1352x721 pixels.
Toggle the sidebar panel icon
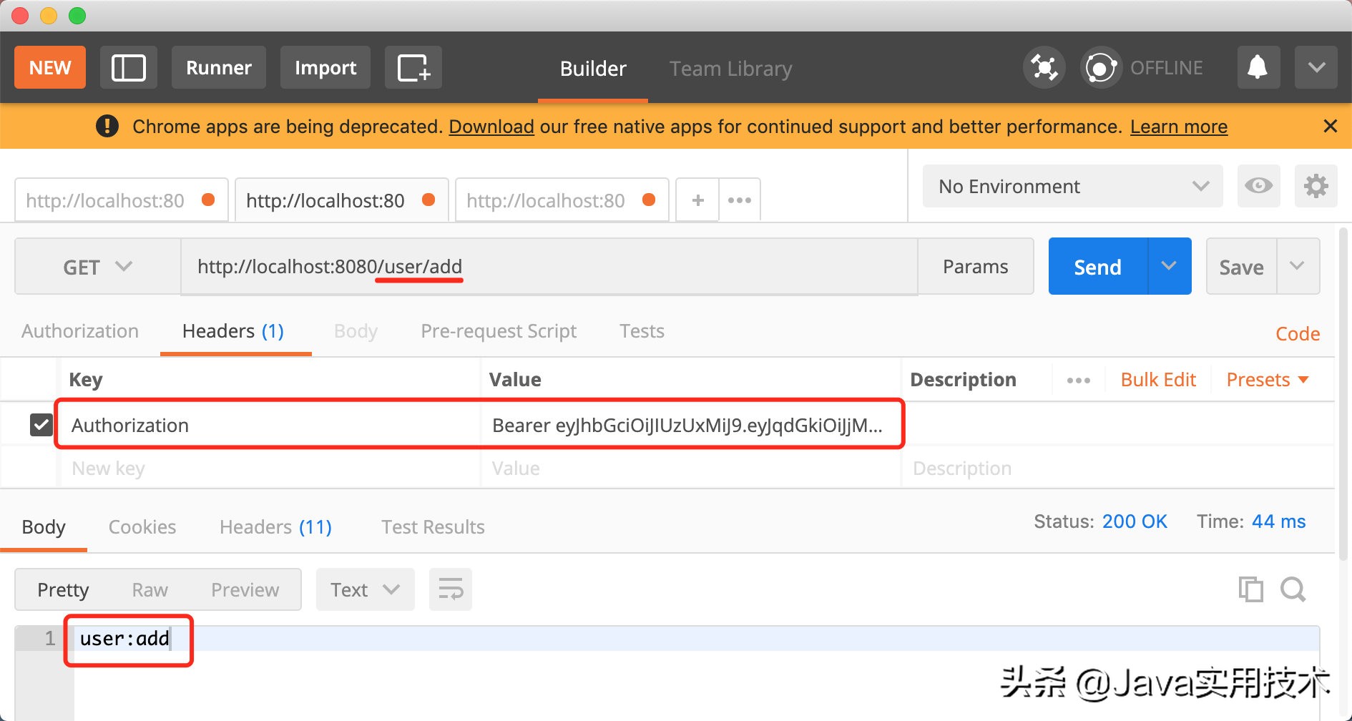[129, 68]
